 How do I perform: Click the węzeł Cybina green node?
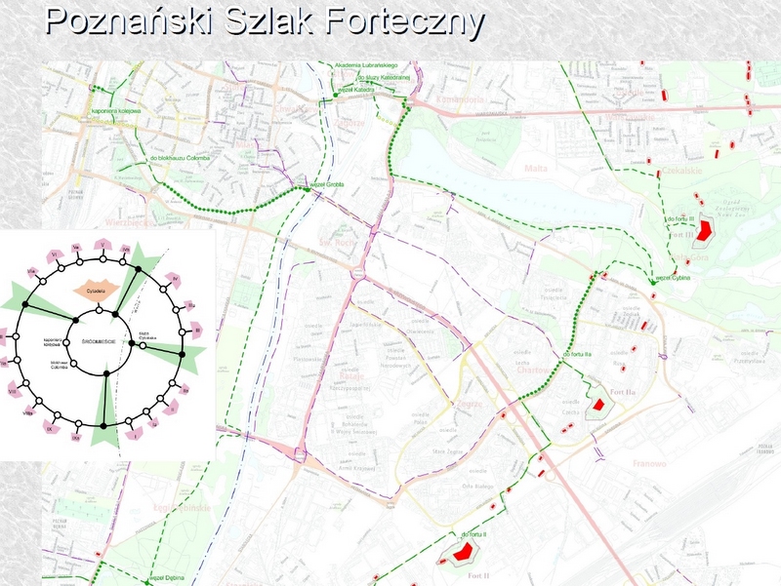click(652, 283)
